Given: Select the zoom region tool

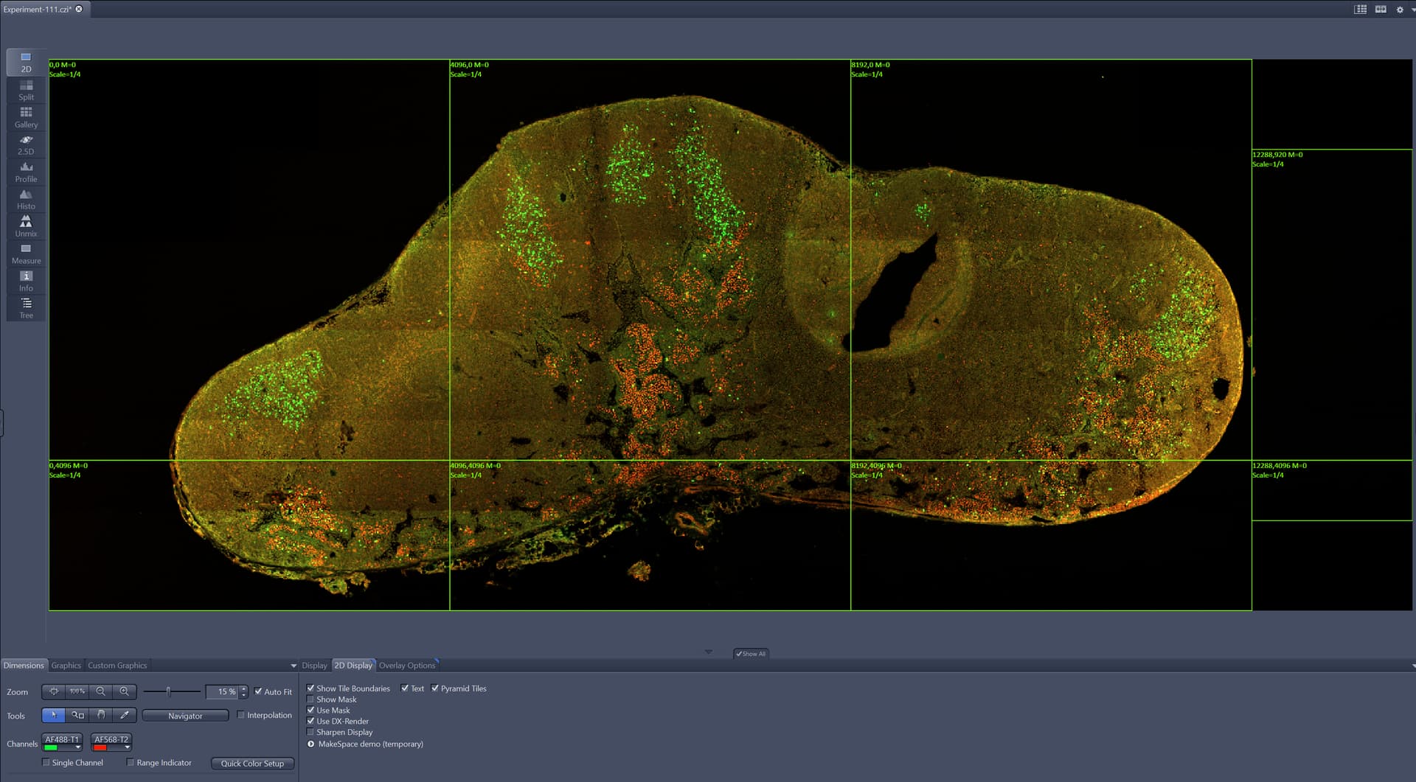Looking at the screenshot, I should (x=77, y=715).
